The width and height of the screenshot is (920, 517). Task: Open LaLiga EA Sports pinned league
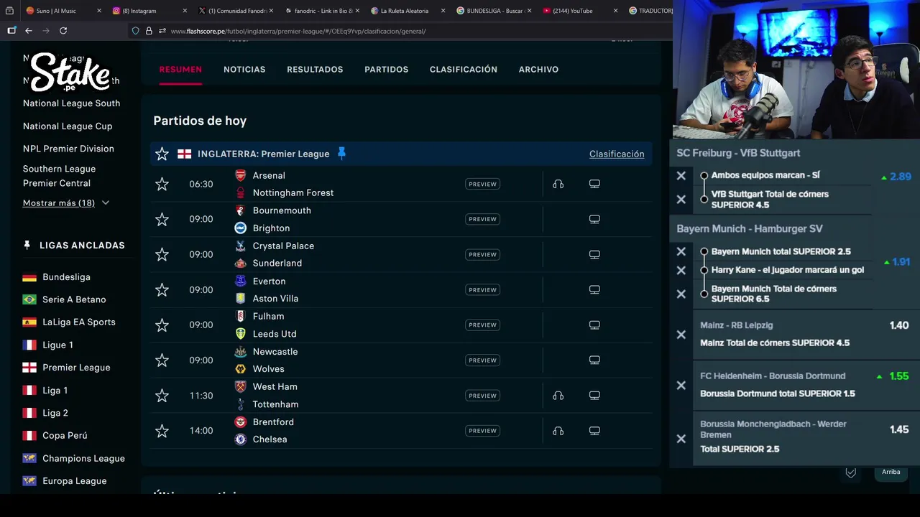coord(79,322)
